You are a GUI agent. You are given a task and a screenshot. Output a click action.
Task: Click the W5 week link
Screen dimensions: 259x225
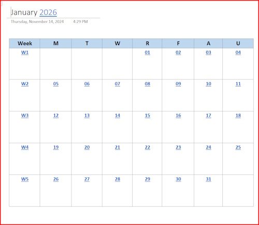coord(25,179)
